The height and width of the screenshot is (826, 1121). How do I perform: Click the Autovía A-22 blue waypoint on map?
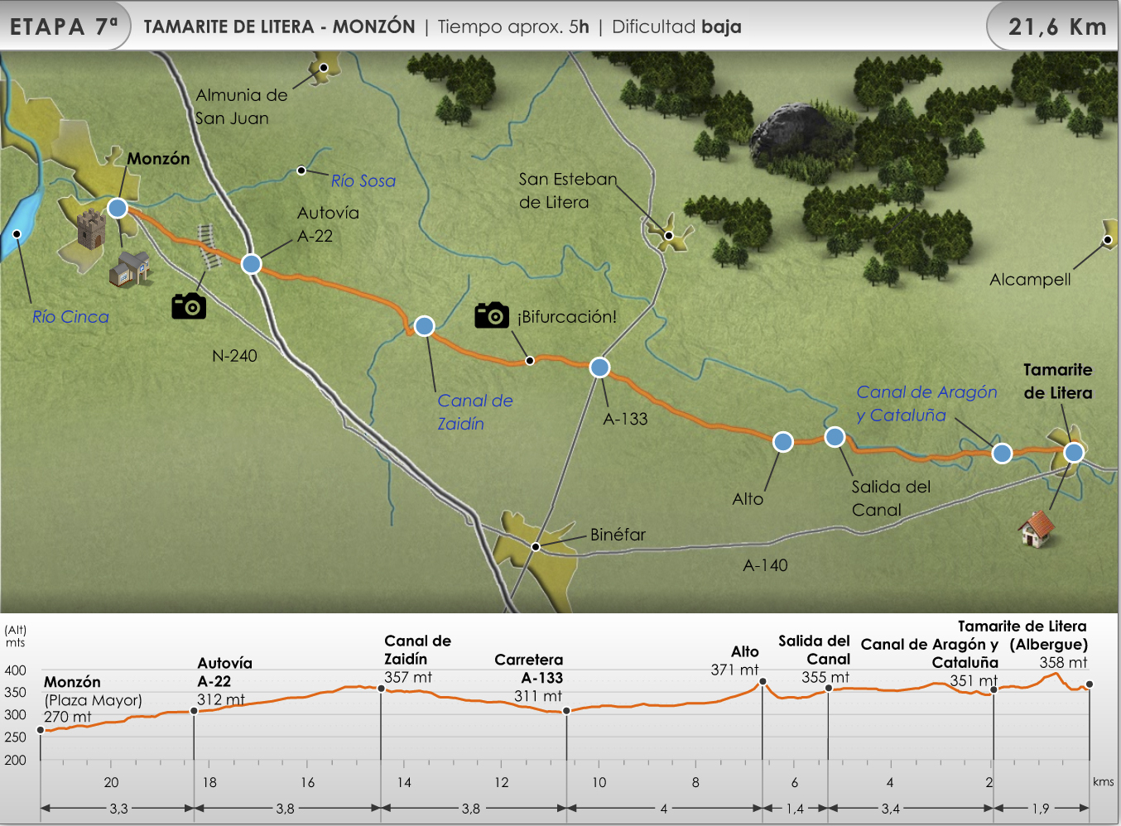[251, 264]
